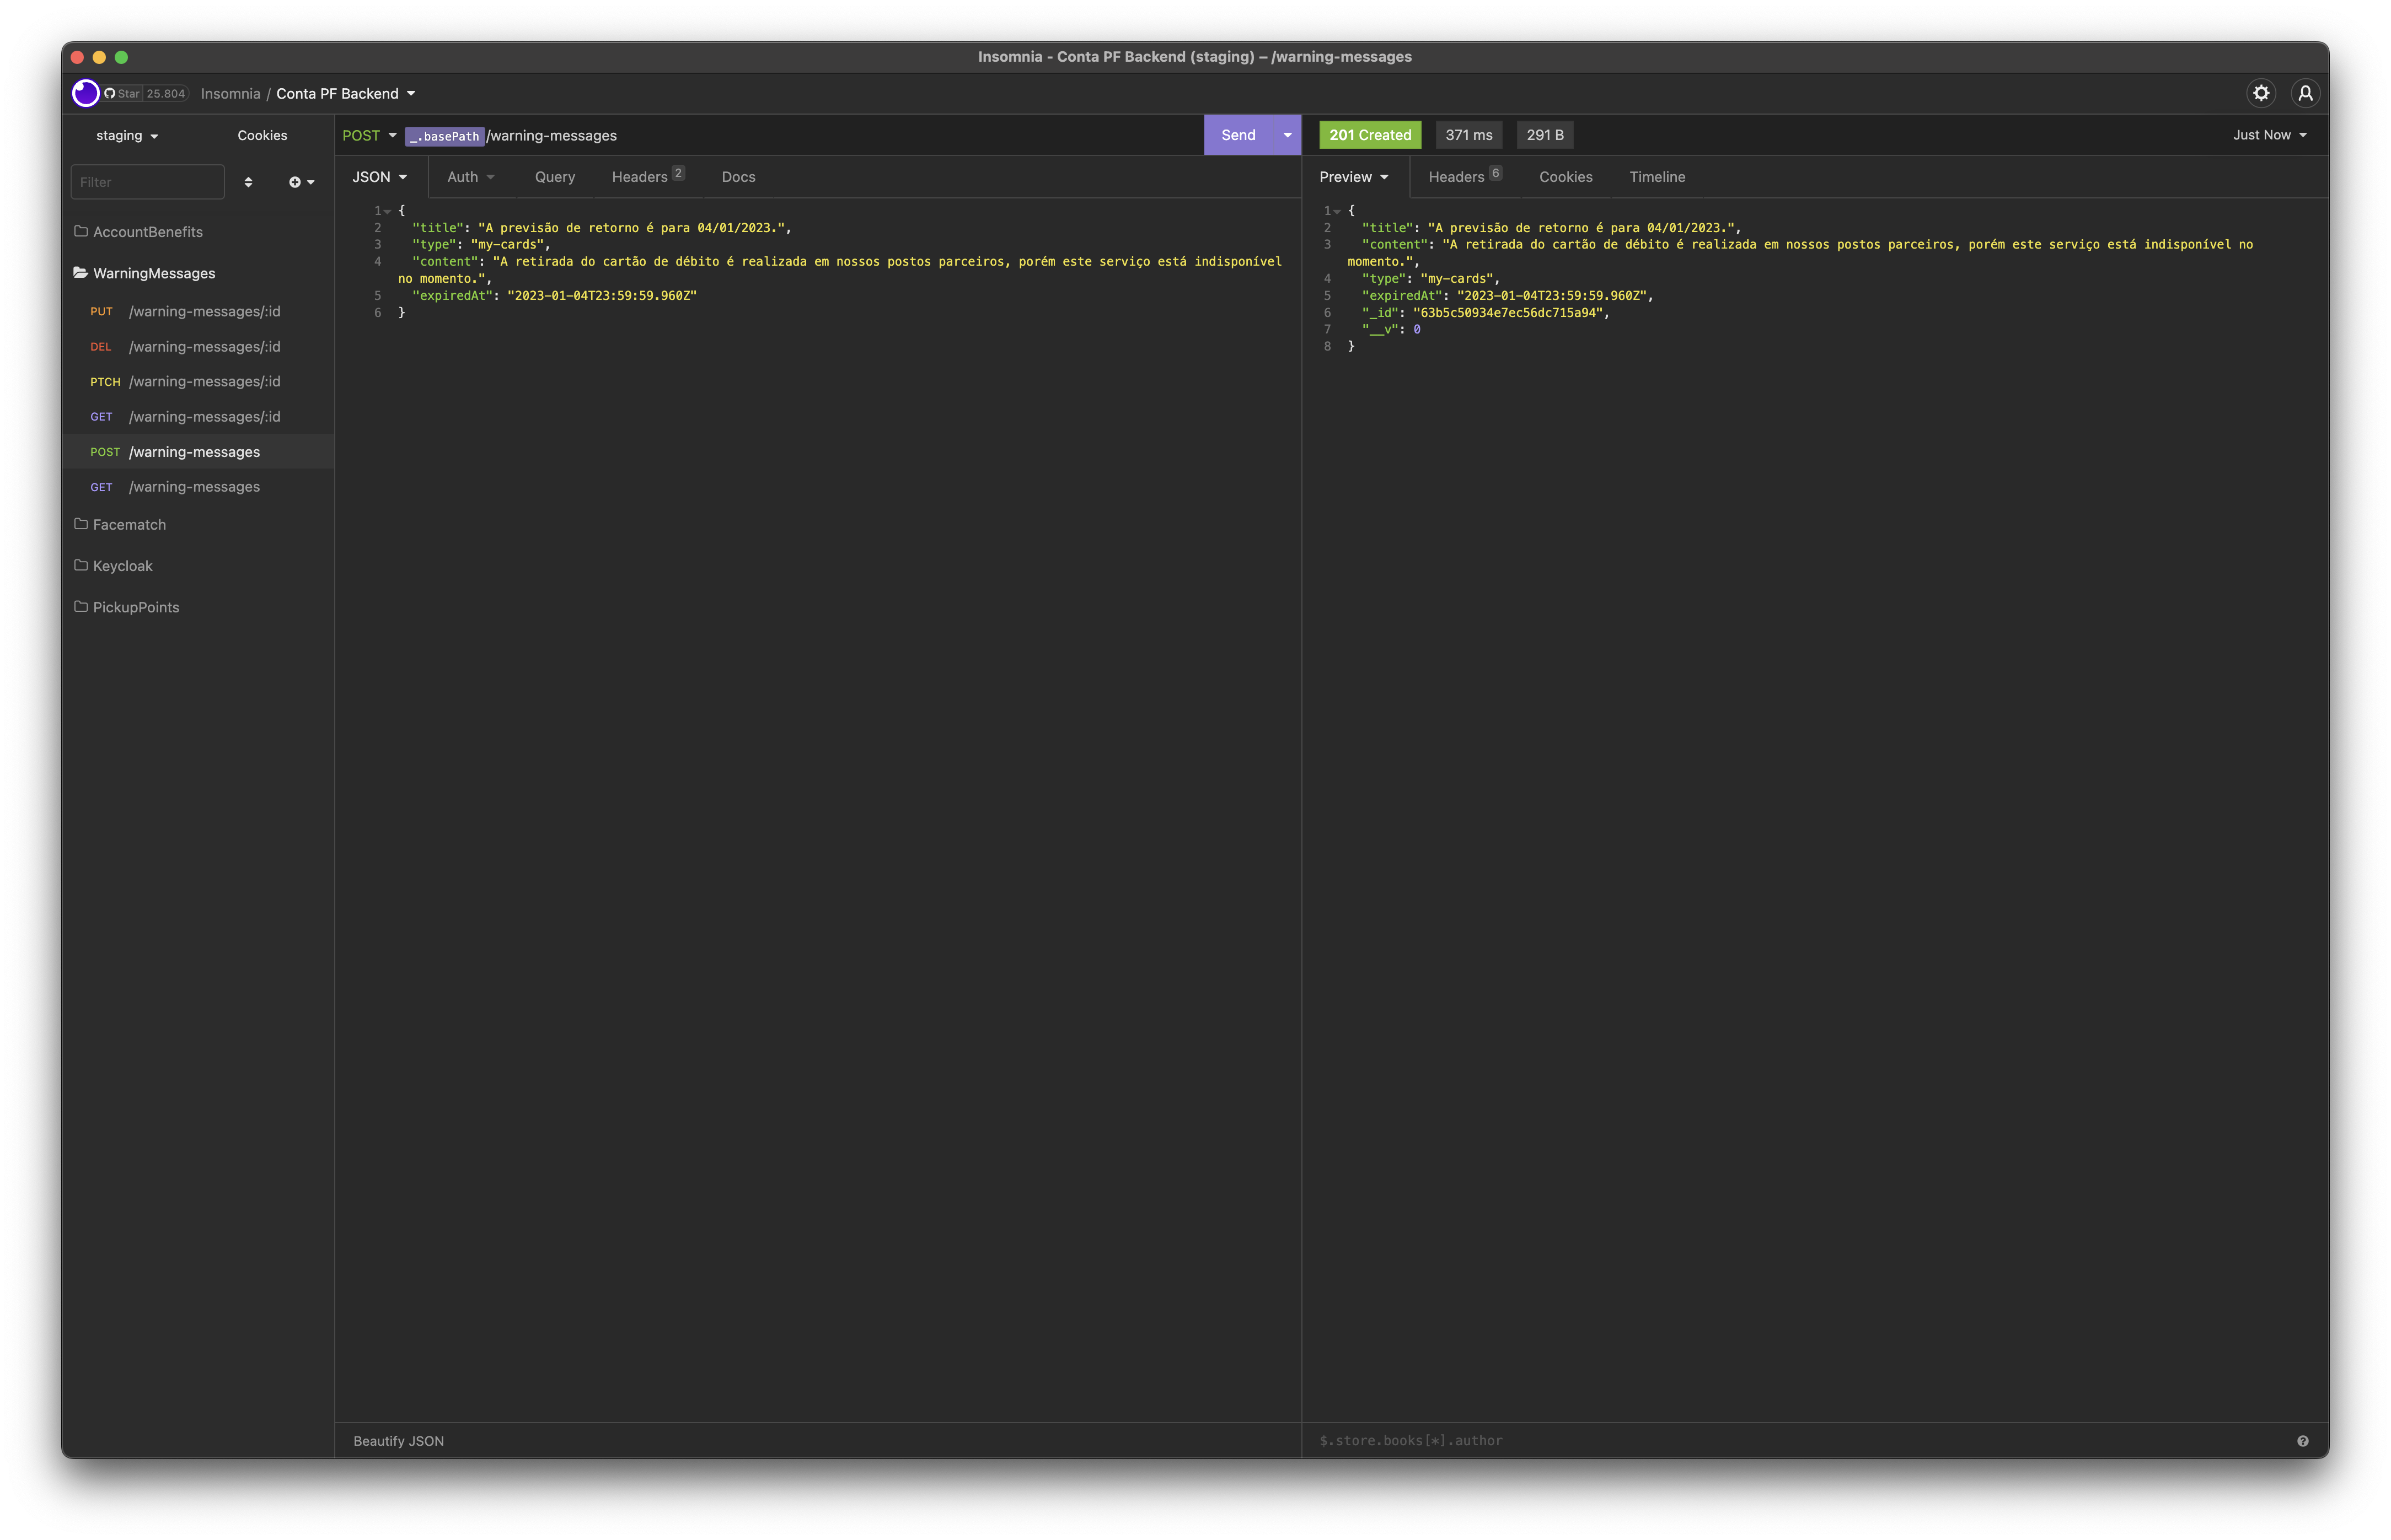Click the sort order arrows icon
This screenshot has width=2391, height=1540.
pyautogui.click(x=248, y=182)
